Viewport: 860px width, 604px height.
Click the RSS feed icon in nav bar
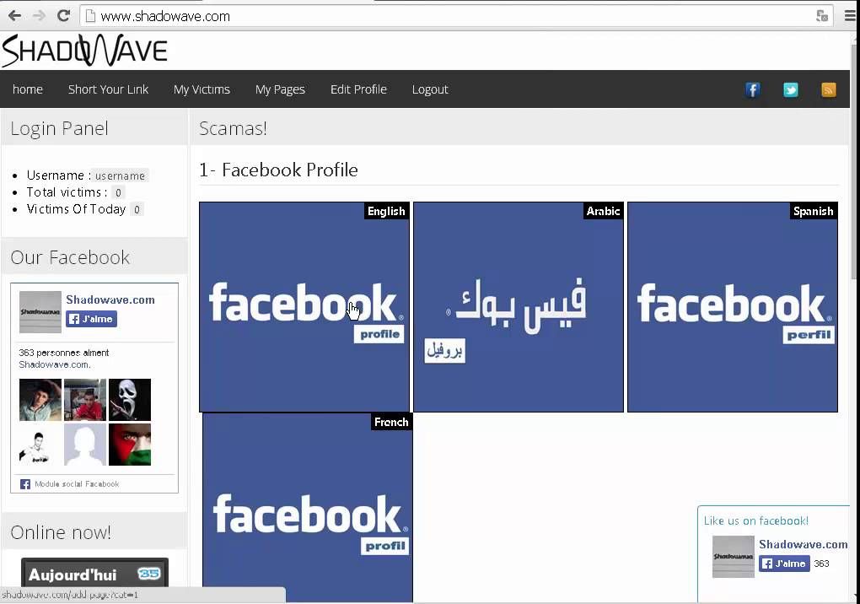click(x=828, y=89)
